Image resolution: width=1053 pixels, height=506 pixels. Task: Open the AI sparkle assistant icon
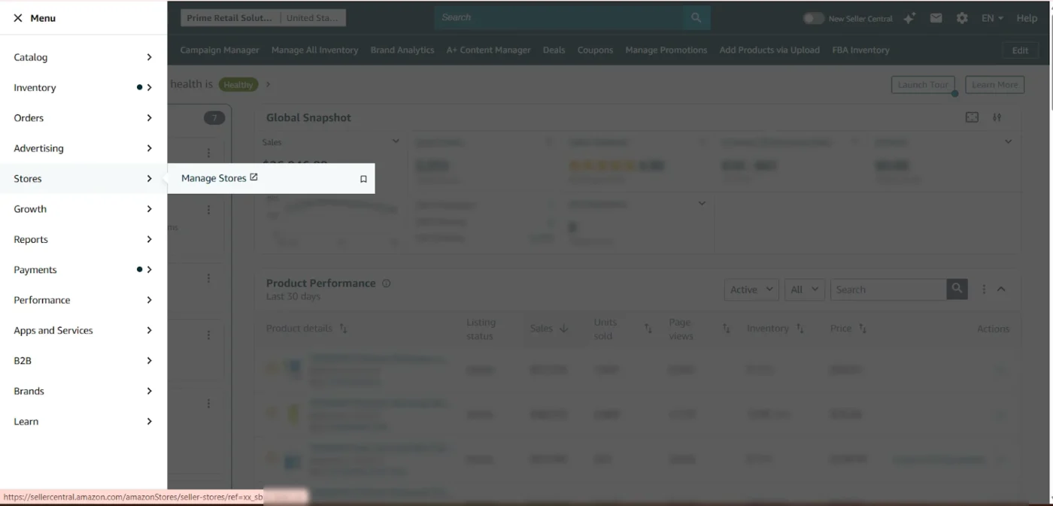click(x=909, y=18)
